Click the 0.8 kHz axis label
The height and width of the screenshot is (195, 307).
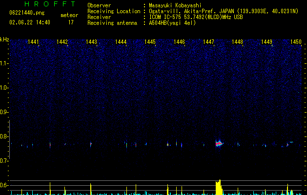coord(4,136)
